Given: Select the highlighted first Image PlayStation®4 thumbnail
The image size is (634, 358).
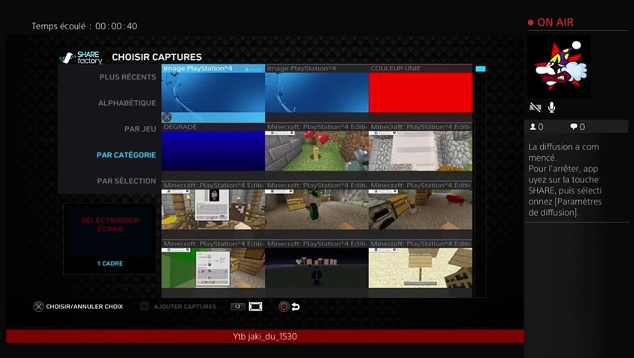Looking at the screenshot, I should coord(213,93).
